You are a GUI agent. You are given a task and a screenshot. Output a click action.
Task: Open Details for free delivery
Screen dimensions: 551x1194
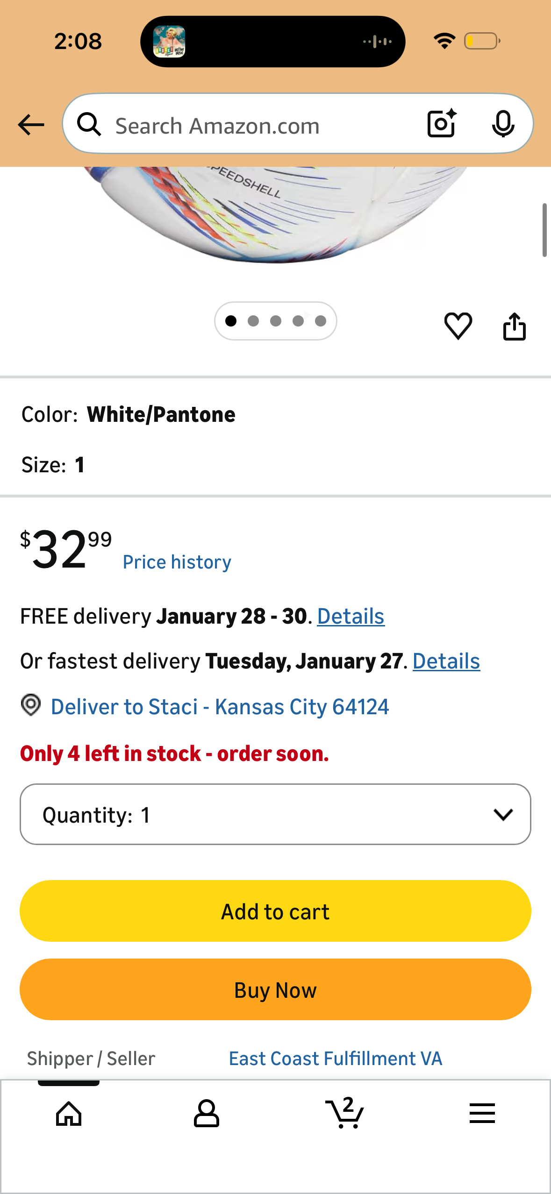pos(351,616)
